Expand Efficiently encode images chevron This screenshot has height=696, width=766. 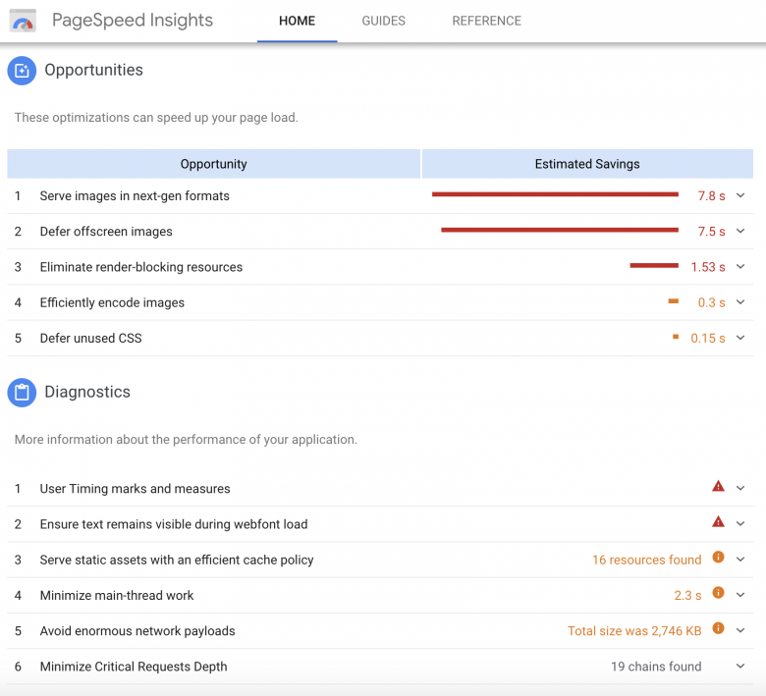(740, 302)
